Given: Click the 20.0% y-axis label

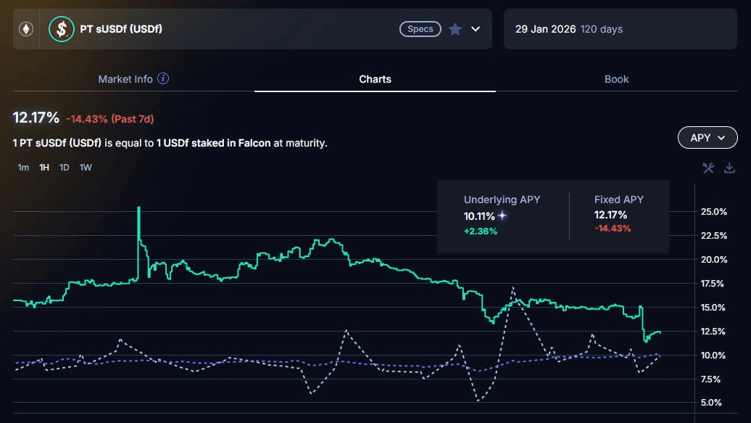Looking at the screenshot, I should click(713, 260).
